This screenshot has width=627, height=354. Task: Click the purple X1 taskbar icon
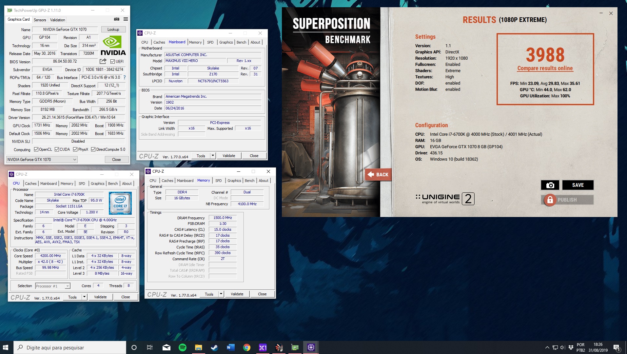[263, 347]
